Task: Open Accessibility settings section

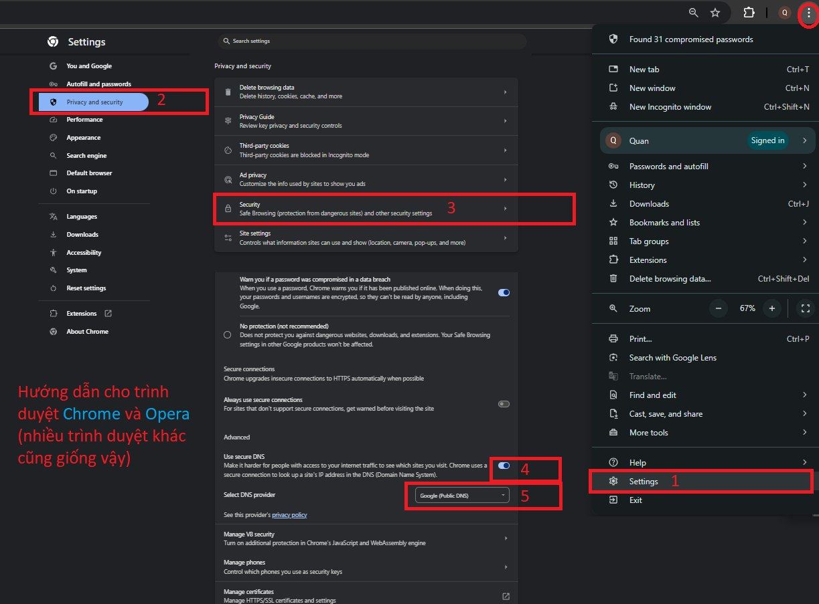Action: 84,253
